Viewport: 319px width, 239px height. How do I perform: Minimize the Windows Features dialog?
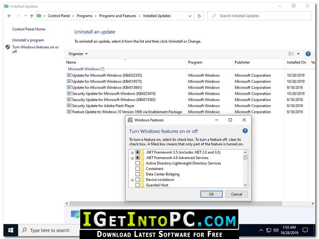216,120
